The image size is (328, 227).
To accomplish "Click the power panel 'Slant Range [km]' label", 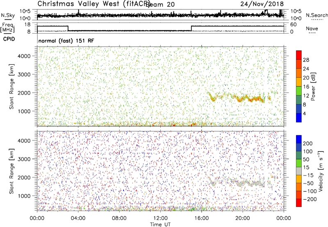I will click(11, 86).
